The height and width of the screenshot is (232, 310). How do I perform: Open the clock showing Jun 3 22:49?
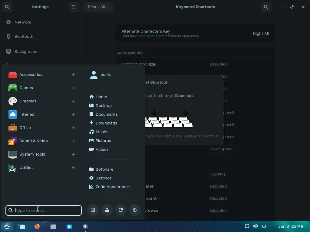pyautogui.click(x=291, y=226)
